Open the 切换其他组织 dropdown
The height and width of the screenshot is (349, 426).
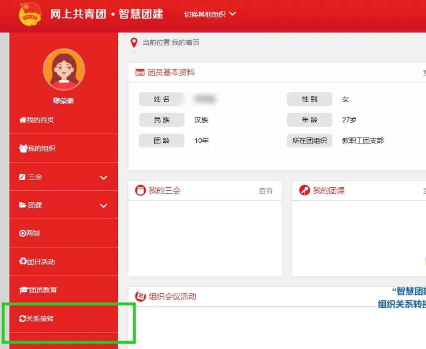[210, 14]
